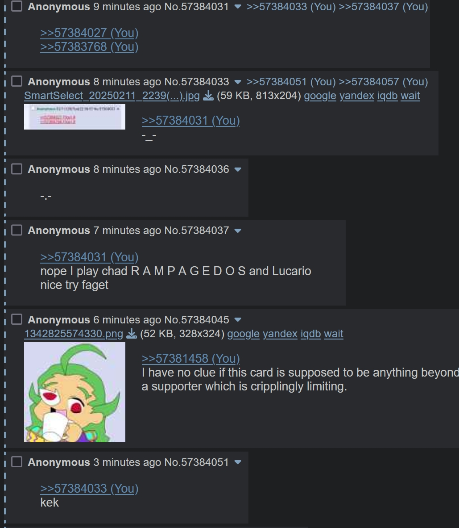Follow the >>57384027 quote link
The width and height of the screenshot is (459, 528).
[89, 33]
